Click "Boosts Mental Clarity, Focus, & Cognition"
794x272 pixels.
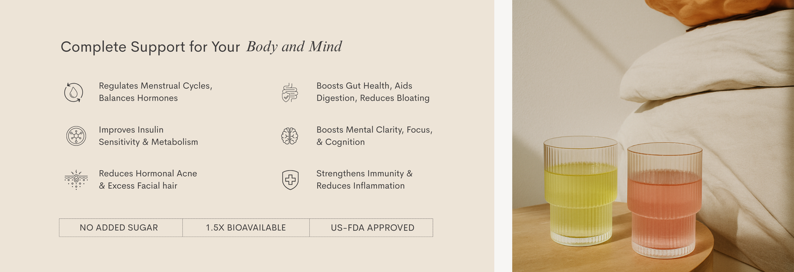pyautogui.click(x=374, y=136)
